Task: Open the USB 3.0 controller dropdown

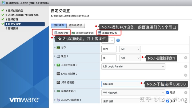Action: tap(133, 84)
